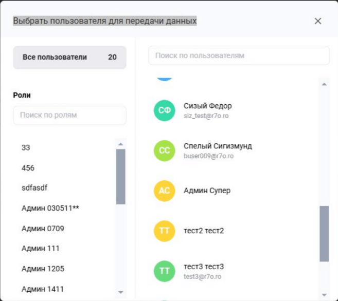Click the user count 20
Viewport: 338px width, 301px height.
[112, 57]
